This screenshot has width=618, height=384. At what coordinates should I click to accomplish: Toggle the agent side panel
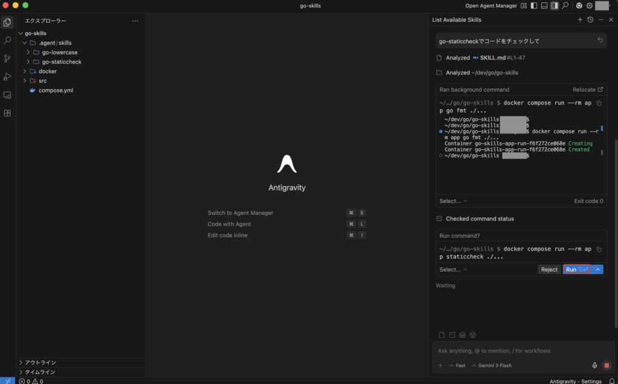[554, 5]
